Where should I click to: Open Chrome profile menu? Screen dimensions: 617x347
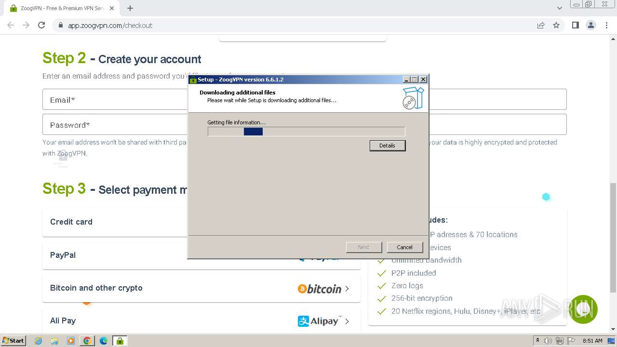click(x=591, y=25)
